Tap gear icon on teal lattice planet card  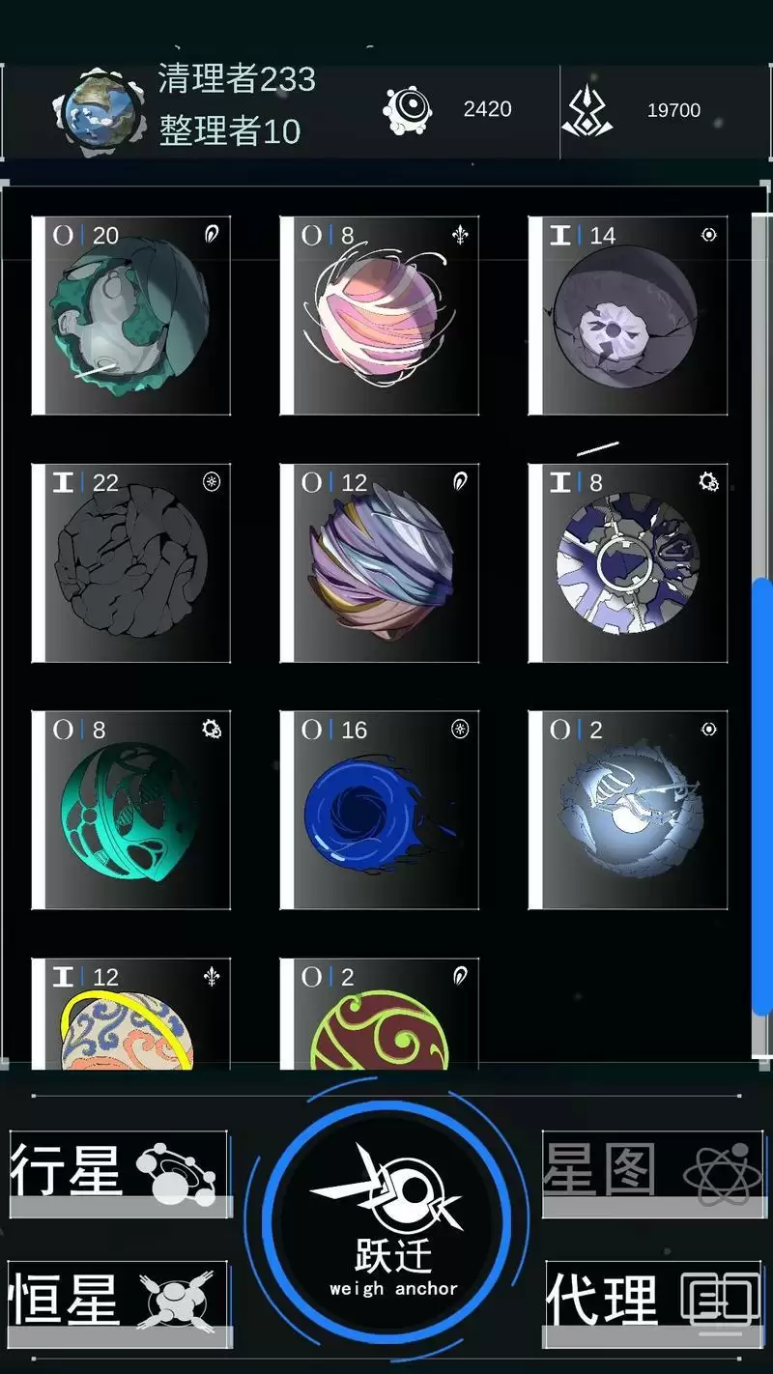(212, 730)
